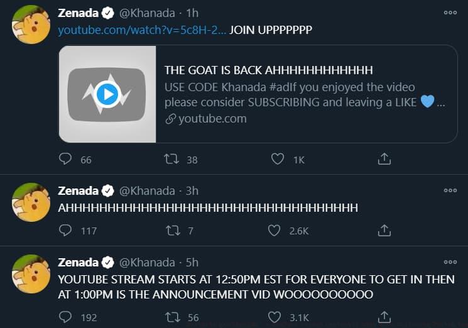Retweet the AHHHHH tweet with 7 retweets
Screen dimensions: 468x328
click(171, 231)
